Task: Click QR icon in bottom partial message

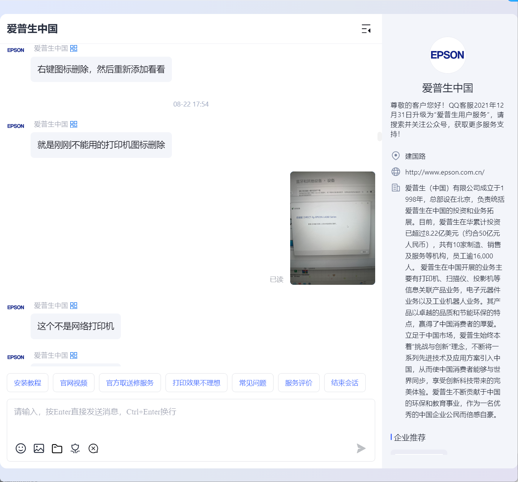Action: pyautogui.click(x=74, y=355)
